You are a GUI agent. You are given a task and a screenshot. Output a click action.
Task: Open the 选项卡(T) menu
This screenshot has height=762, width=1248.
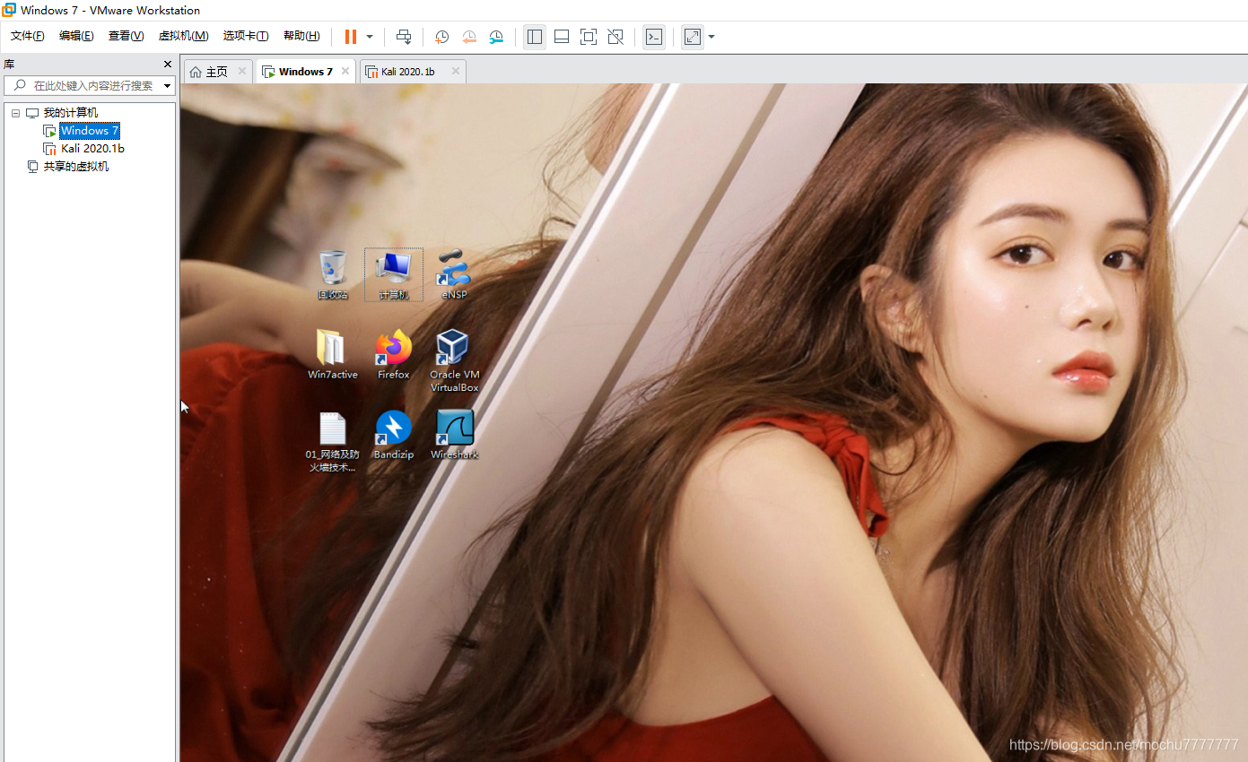(x=246, y=36)
